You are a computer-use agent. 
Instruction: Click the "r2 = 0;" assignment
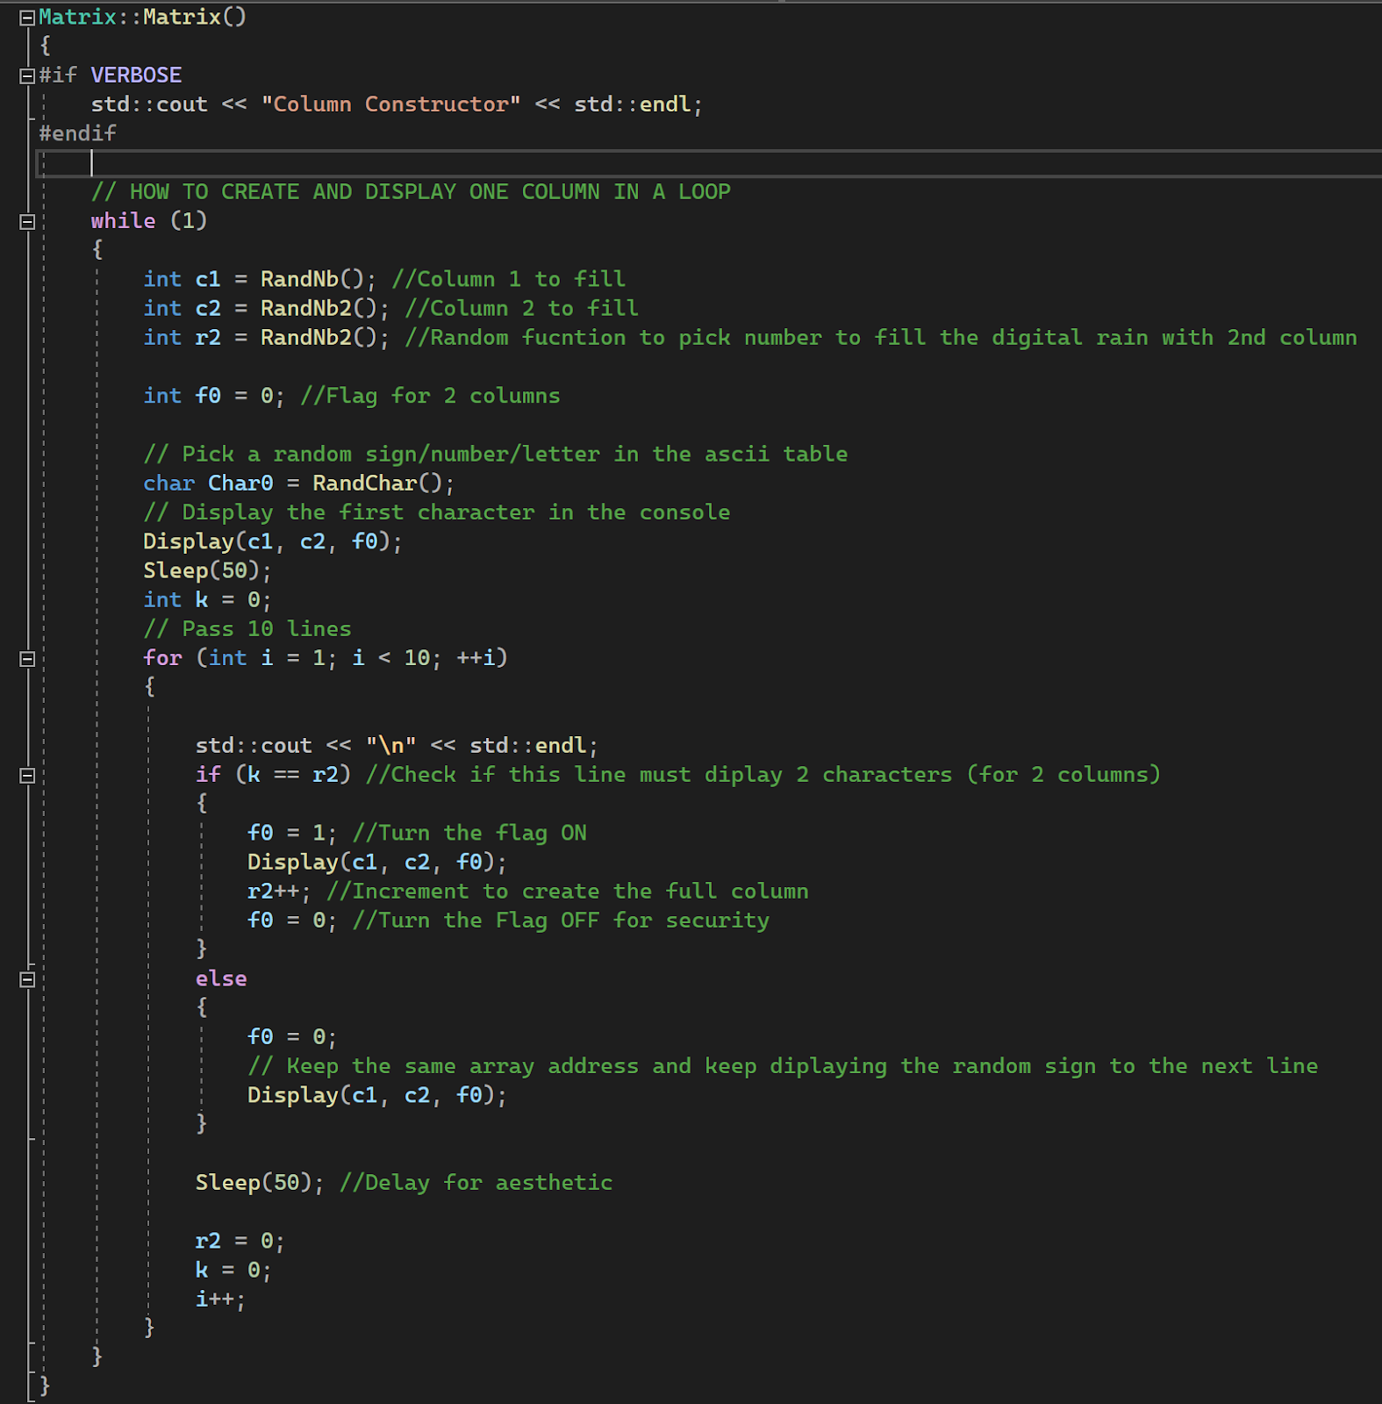point(240,1241)
